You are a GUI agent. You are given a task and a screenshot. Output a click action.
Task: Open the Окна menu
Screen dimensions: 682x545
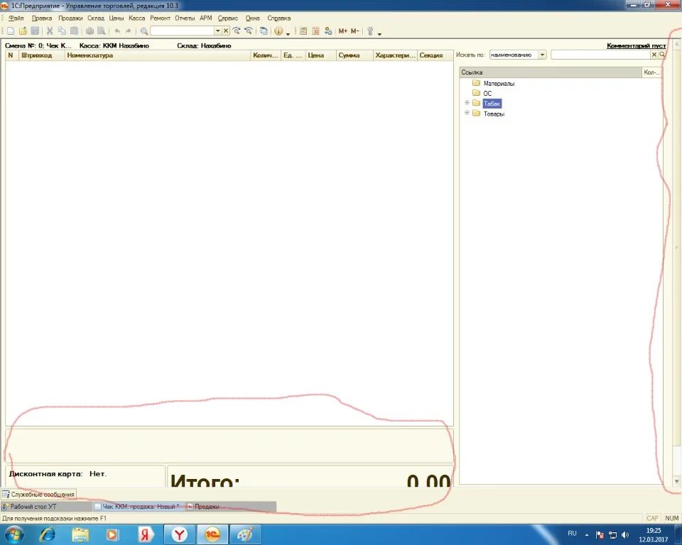pyautogui.click(x=252, y=18)
